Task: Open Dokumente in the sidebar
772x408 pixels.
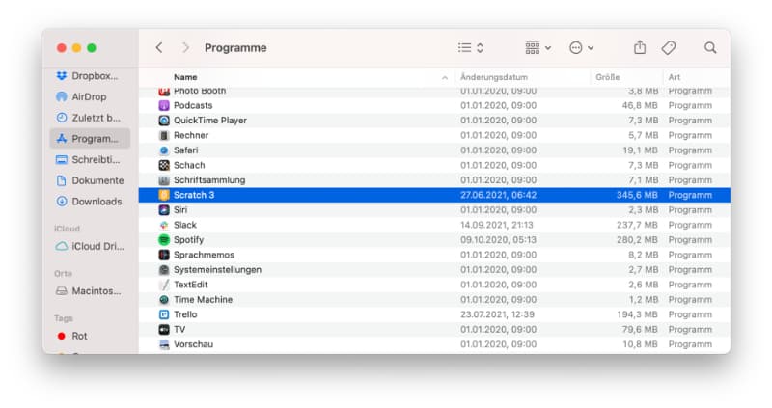Action: (x=89, y=180)
